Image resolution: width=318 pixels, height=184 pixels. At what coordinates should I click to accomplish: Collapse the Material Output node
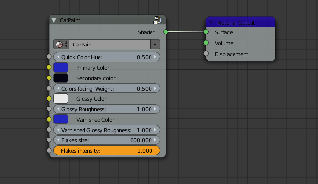pos(211,22)
